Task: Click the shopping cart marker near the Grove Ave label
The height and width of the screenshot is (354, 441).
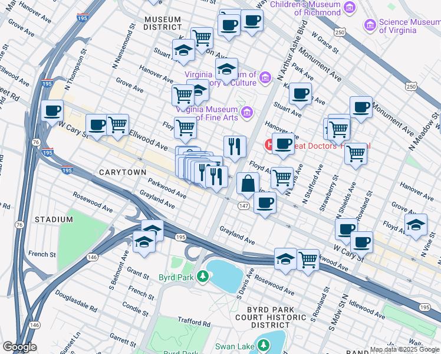Action: point(183,96)
